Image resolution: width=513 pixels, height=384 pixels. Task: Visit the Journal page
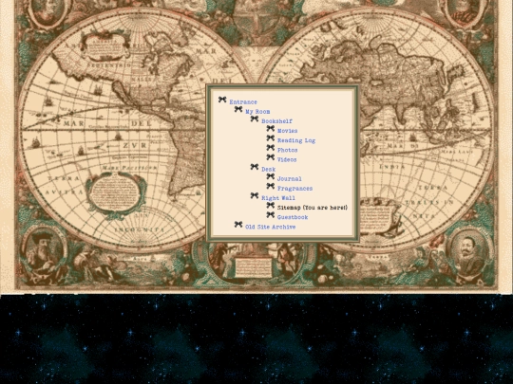pyautogui.click(x=290, y=179)
